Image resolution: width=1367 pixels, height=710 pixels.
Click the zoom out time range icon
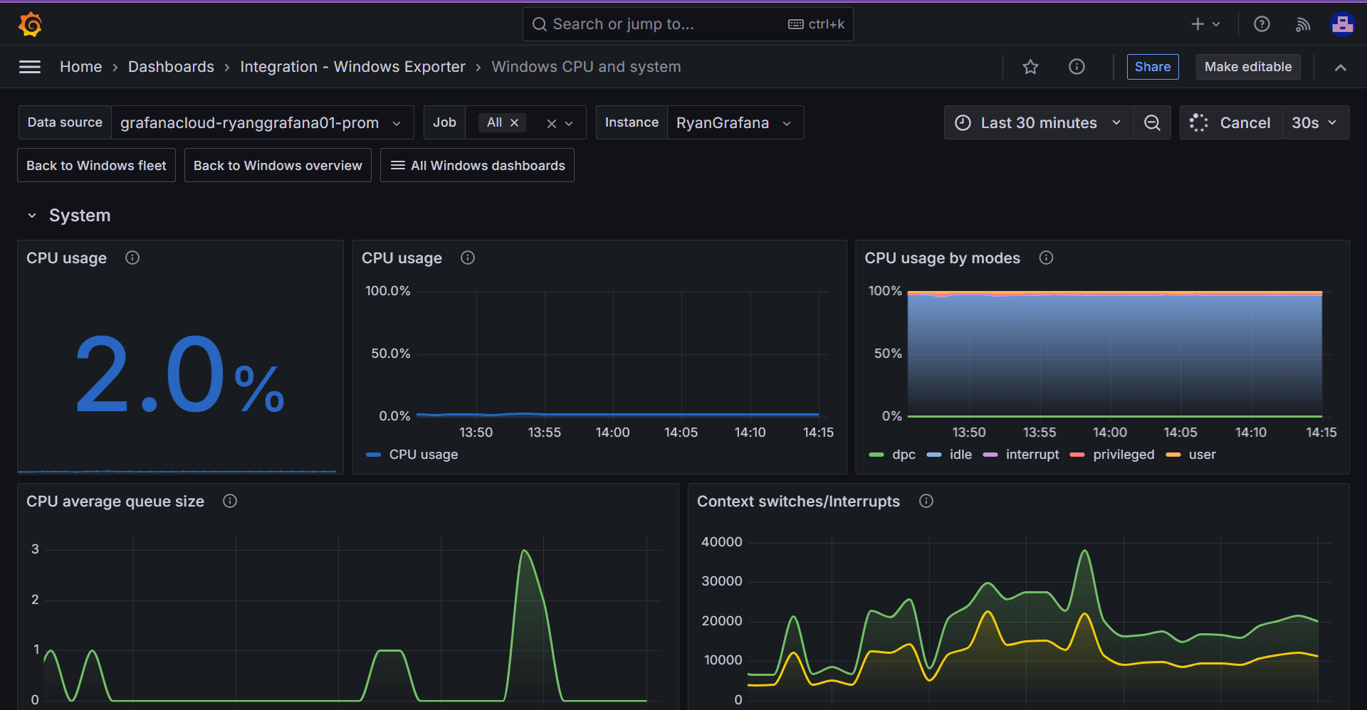[x=1152, y=122]
